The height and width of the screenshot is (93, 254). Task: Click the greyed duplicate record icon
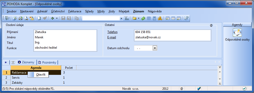point(76,18)
